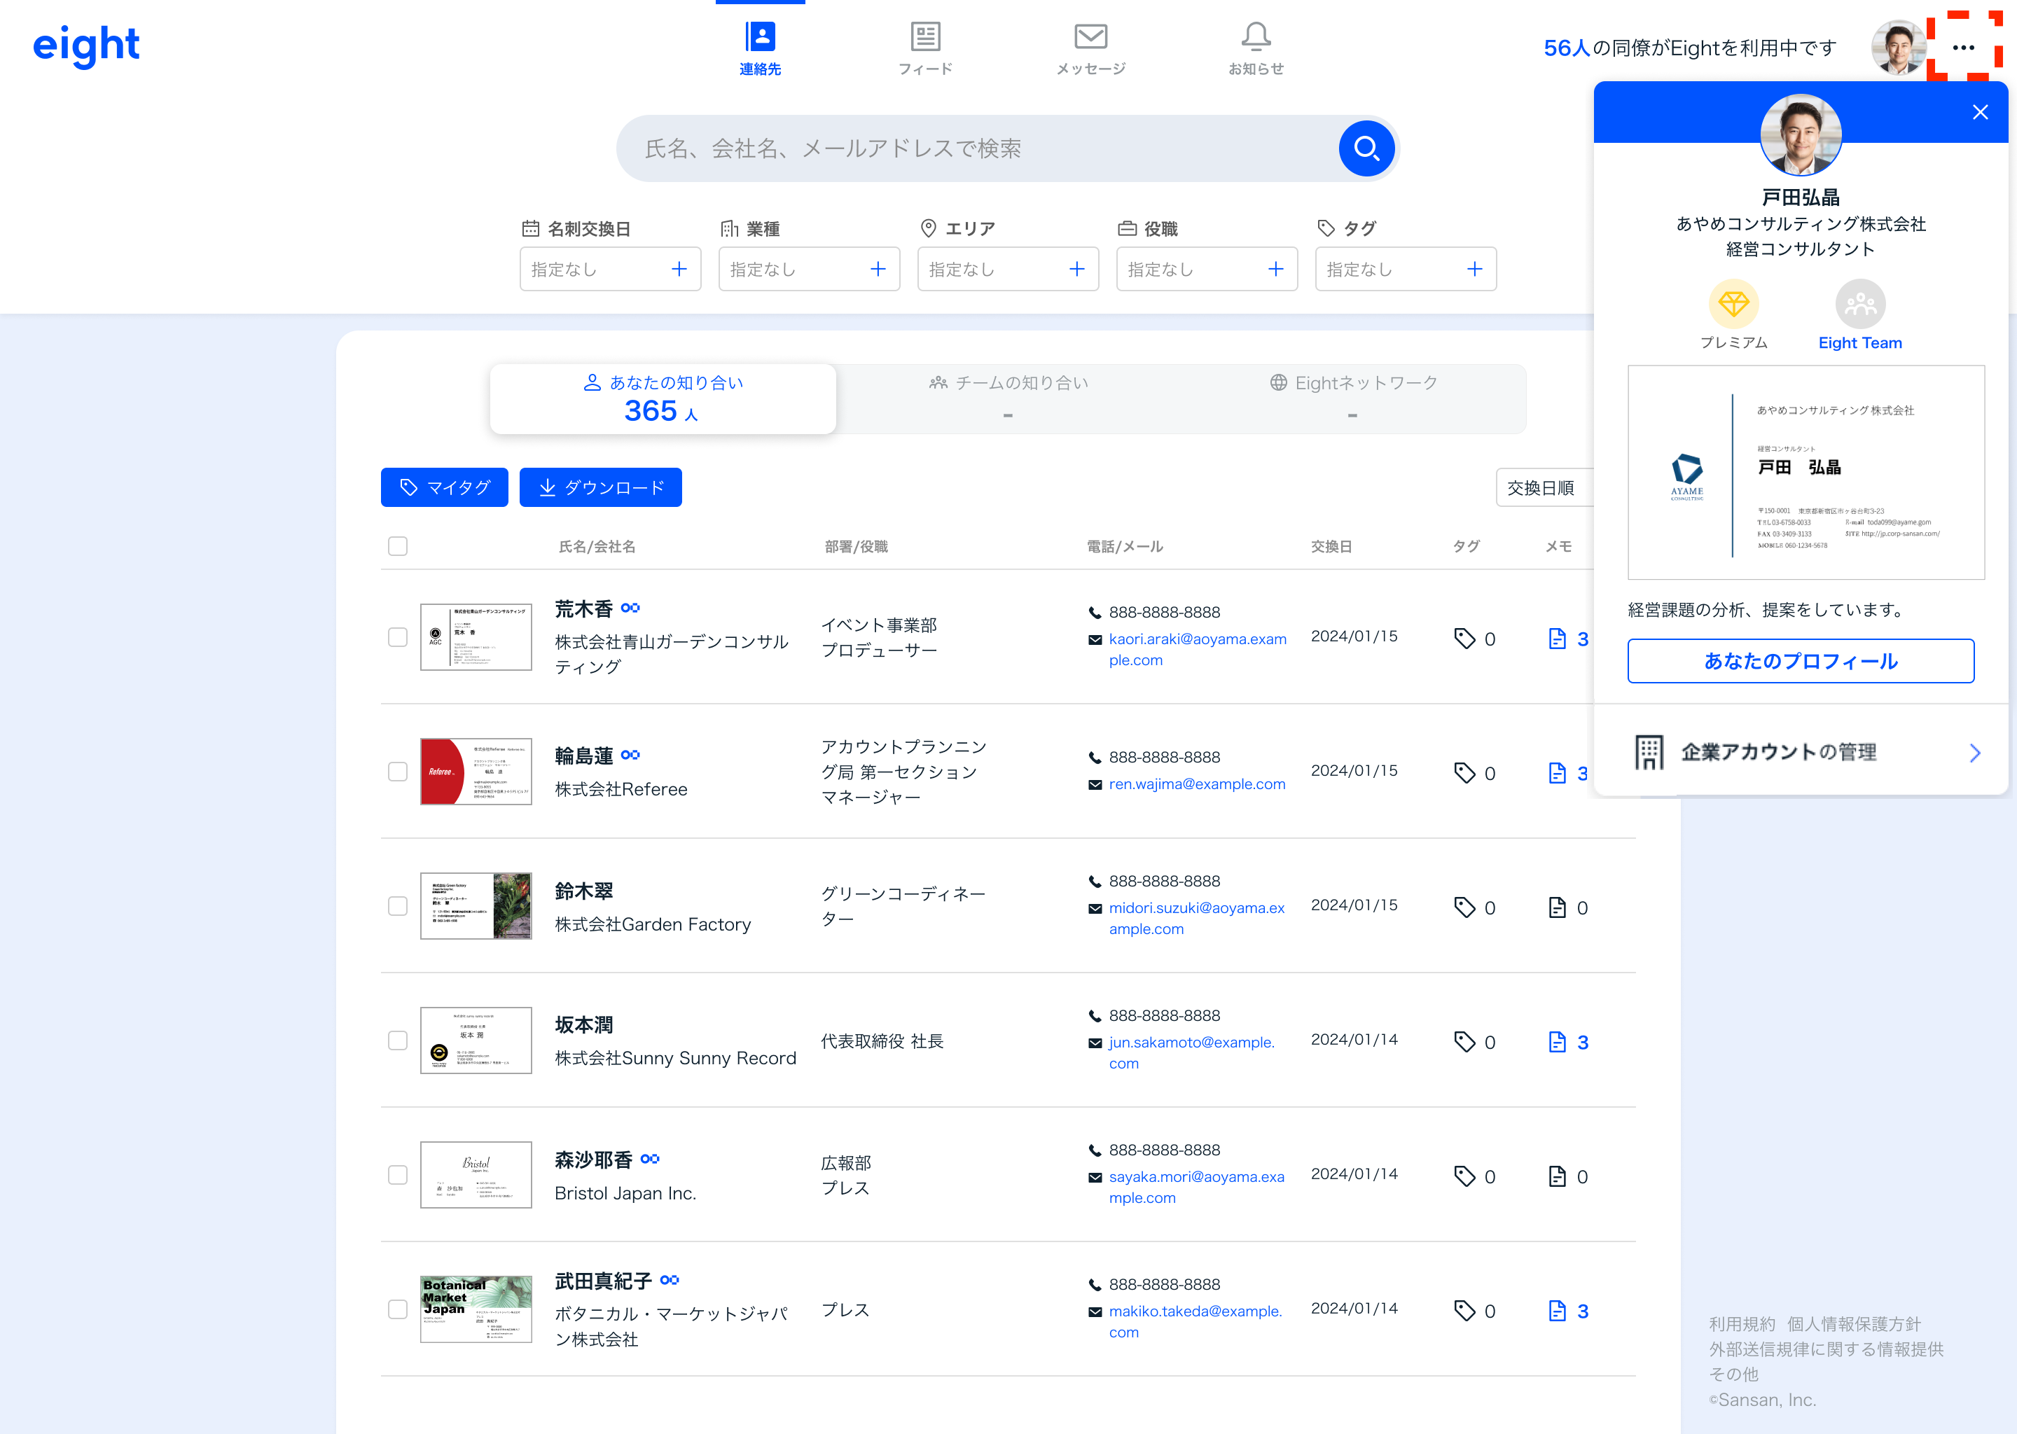Open the メッセージ envelope icon
This screenshot has height=1434, width=2017.
tap(1090, 37)
